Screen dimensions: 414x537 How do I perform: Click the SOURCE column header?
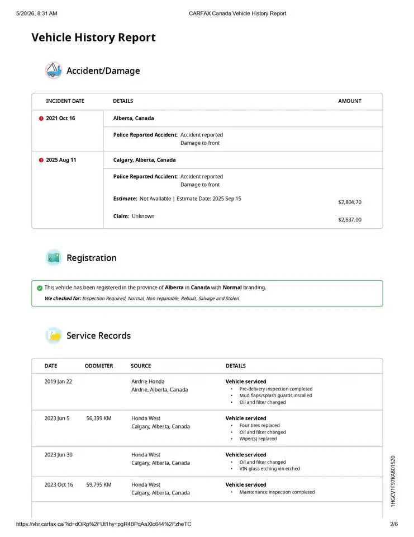(141, 366)
